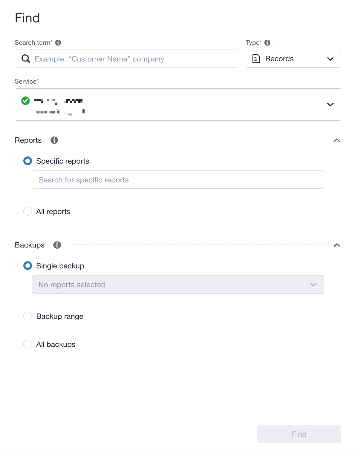
Task: Open the No reports selected dropdown
Action: point(178,285)
